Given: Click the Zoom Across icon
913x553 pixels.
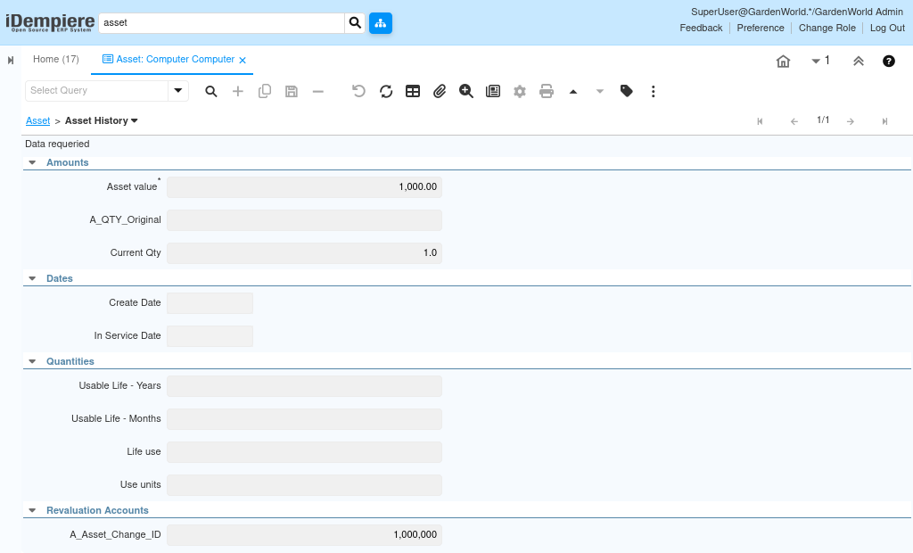Looking at the screenshot, I should (x=466, y=91).
